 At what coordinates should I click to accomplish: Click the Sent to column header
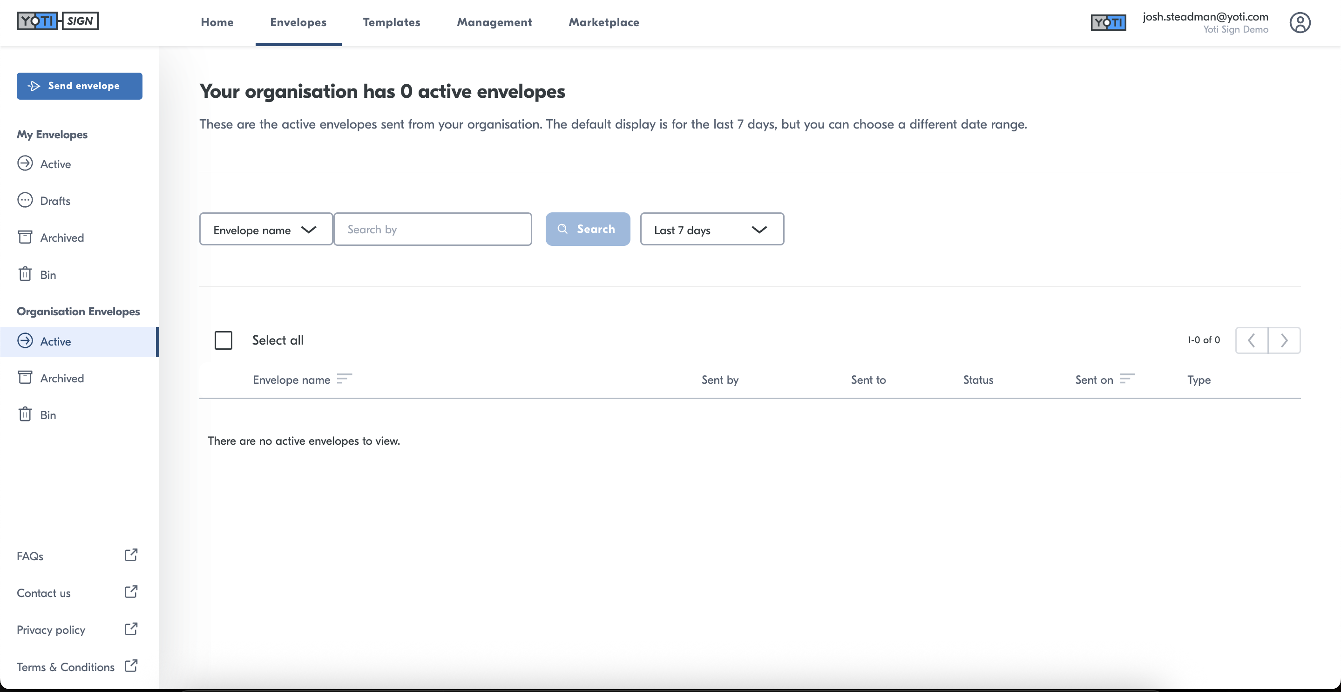point(868,380)
